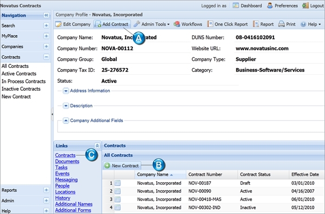Expand the Reports navigation section
325x214 pixels.
pos(46,190)
